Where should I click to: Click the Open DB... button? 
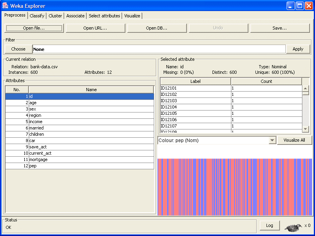point(157,28)
